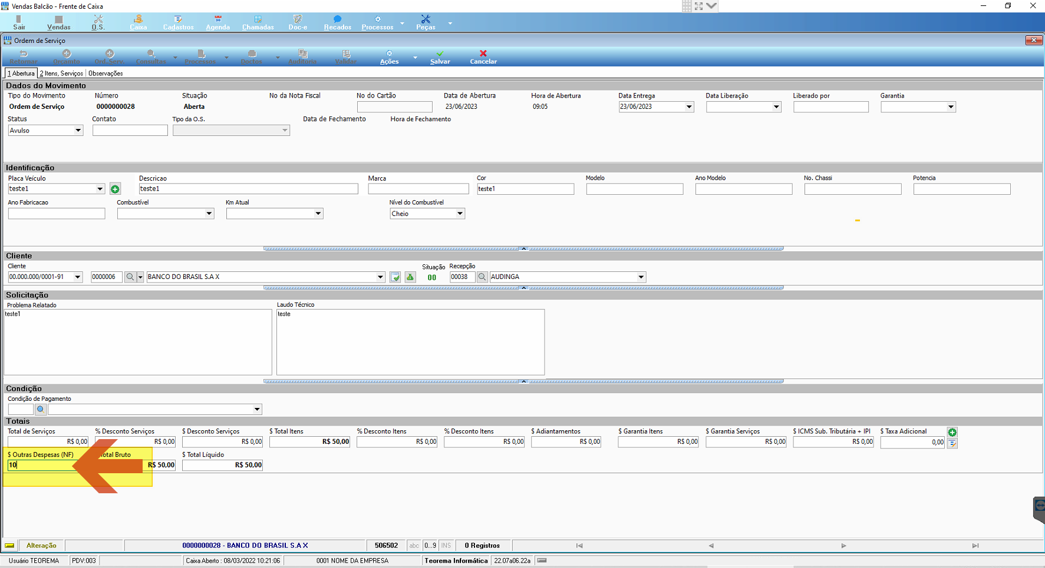Go to the first record

tap(579, 546)
